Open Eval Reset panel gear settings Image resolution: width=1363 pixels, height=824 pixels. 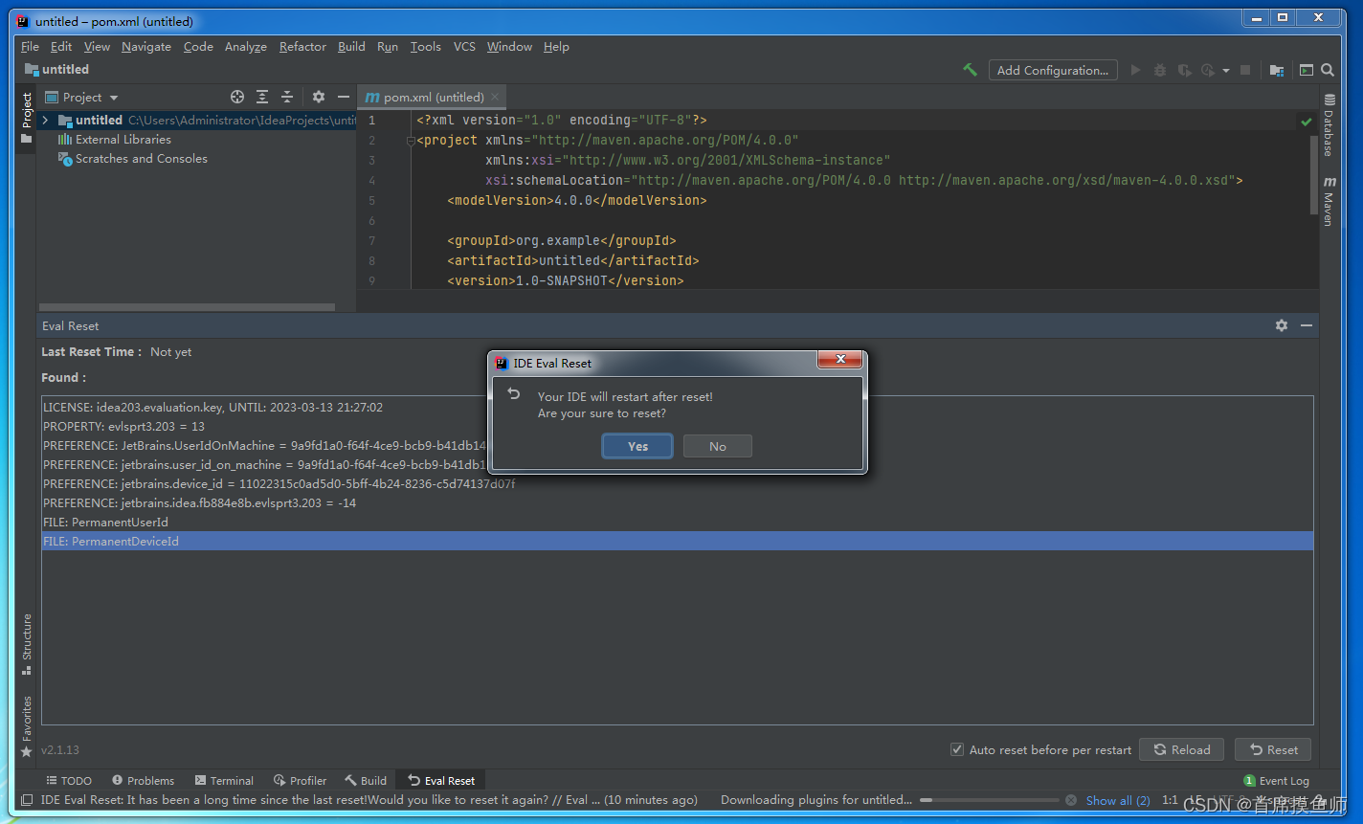tap(1282, 325)
